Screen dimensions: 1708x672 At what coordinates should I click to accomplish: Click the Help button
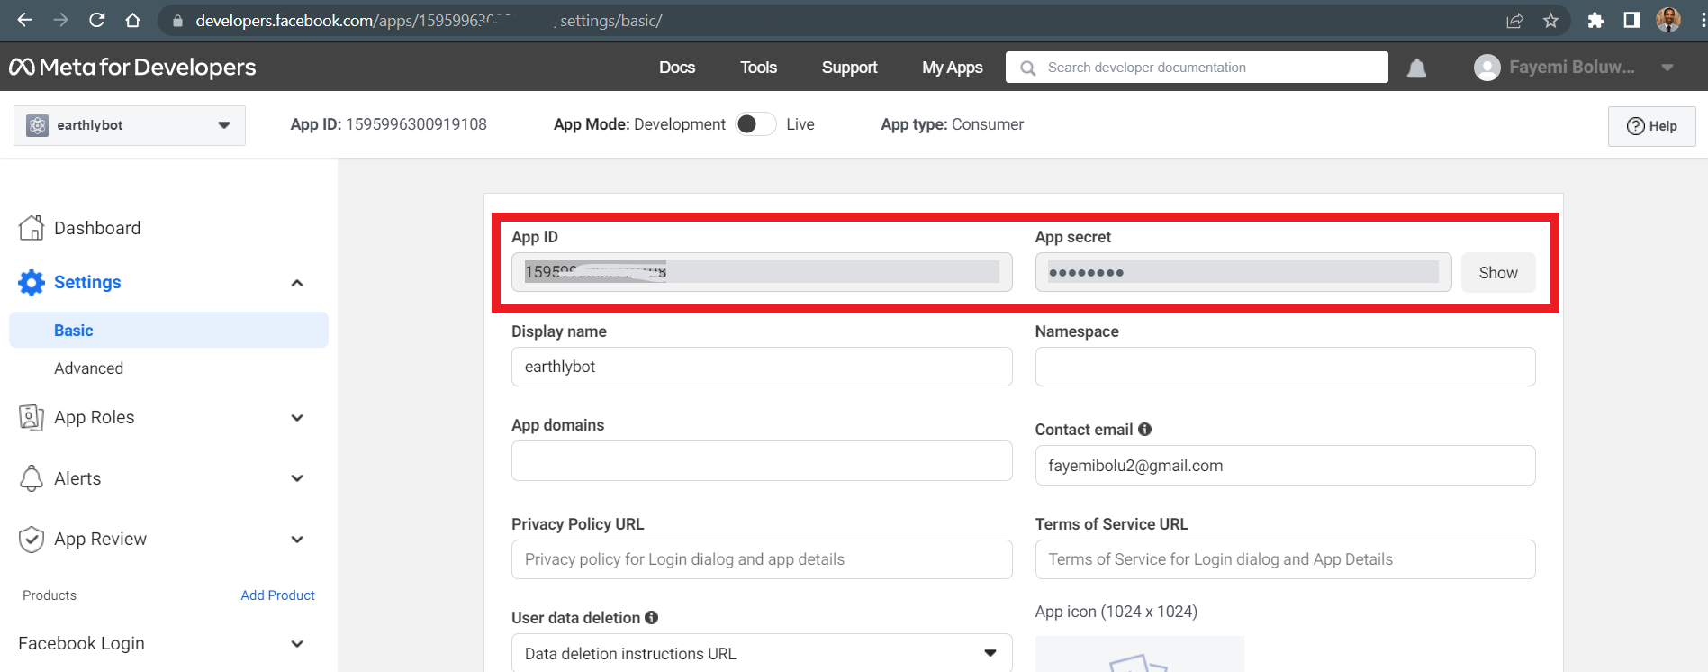(1651, 126)
